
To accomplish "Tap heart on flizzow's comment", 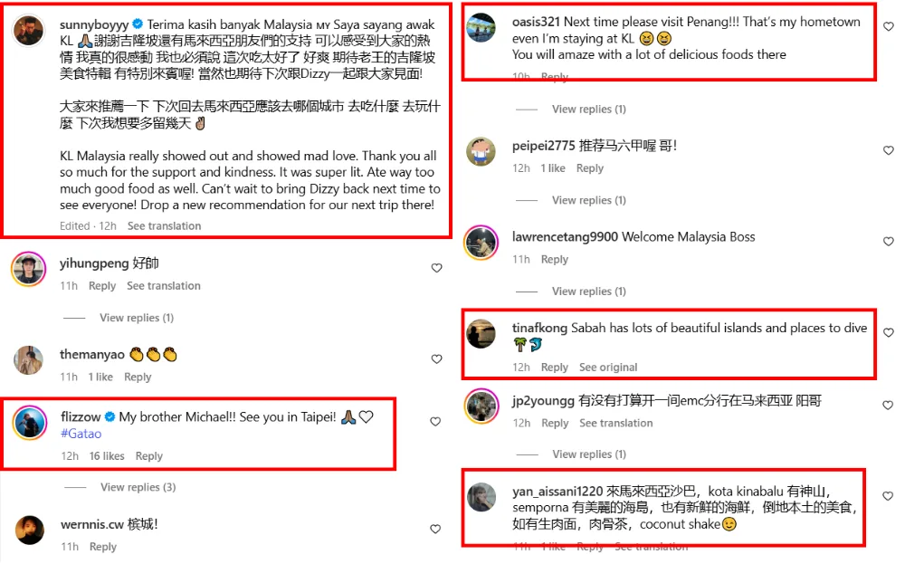I will click(436, 421).
